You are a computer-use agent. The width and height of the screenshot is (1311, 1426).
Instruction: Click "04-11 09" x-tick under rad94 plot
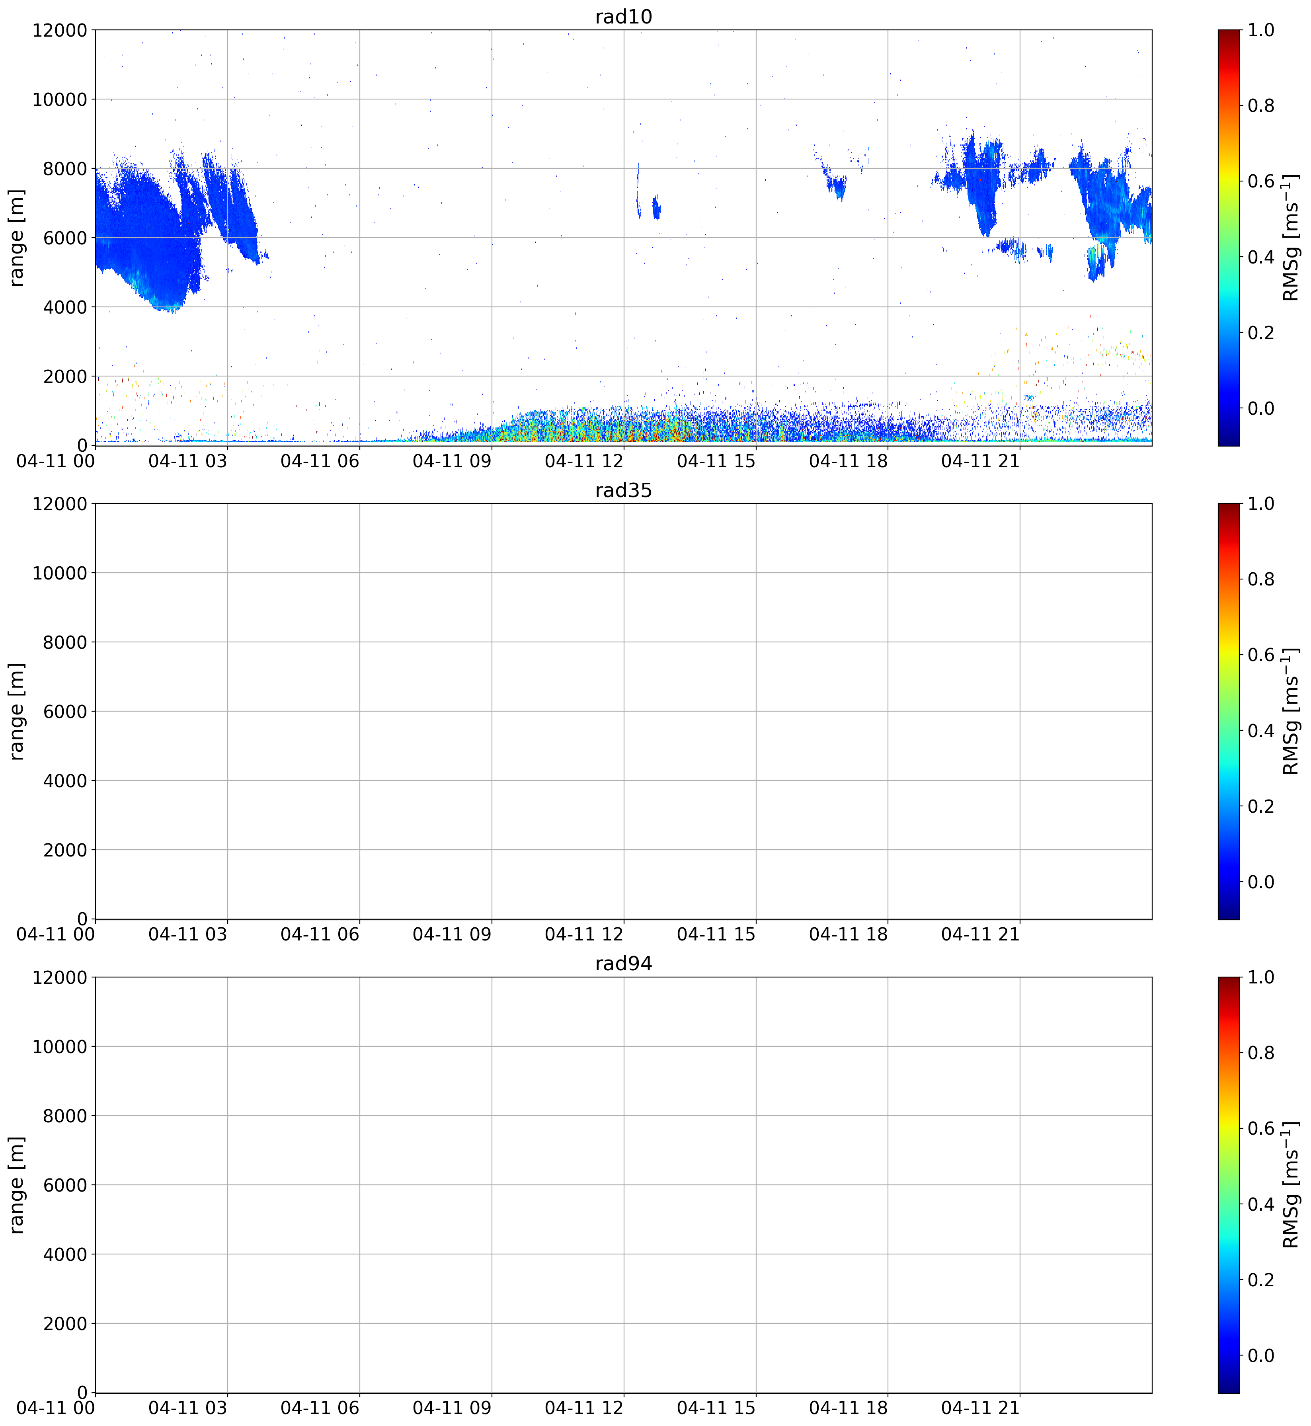[x=452, y=1408]
